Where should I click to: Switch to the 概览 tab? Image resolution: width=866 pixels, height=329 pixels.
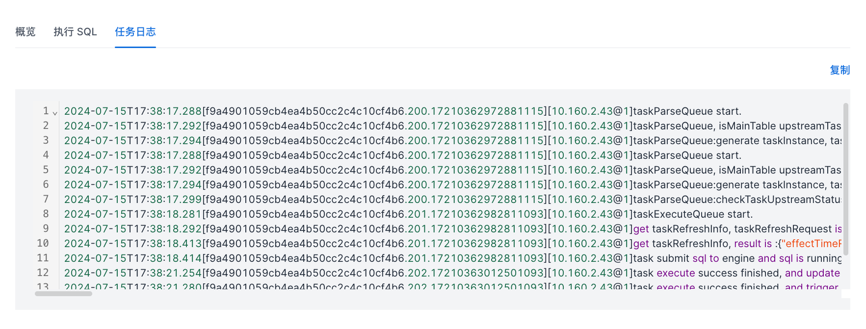[26, 32]
